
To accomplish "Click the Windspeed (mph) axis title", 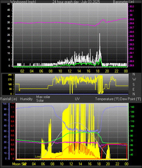I will tap(23, 2).
